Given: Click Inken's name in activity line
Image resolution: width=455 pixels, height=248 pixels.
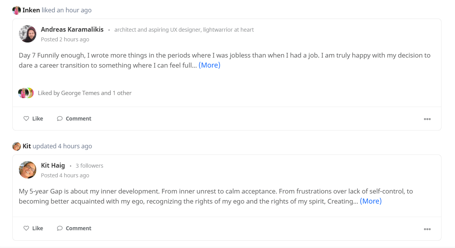Looking at the screenshot, I should coord(31,10).
